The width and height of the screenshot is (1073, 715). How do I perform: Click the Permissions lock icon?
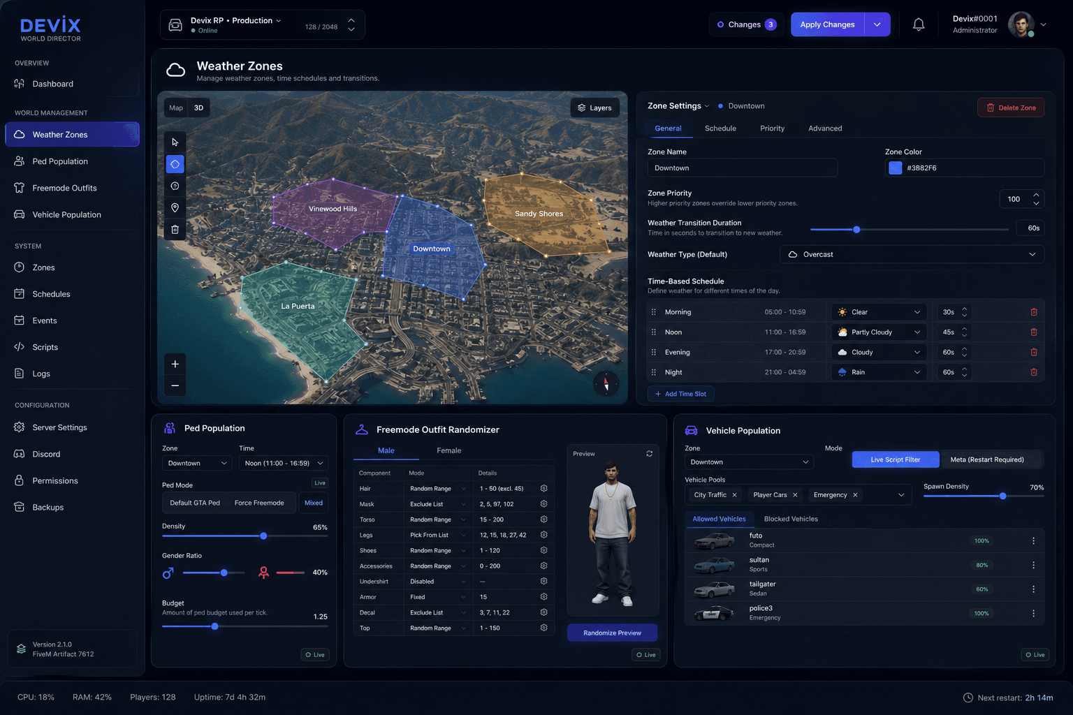tap(20, 480)
